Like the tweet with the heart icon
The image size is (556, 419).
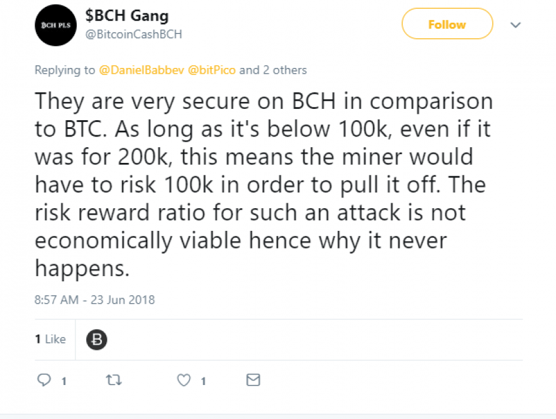coord(184,380)
